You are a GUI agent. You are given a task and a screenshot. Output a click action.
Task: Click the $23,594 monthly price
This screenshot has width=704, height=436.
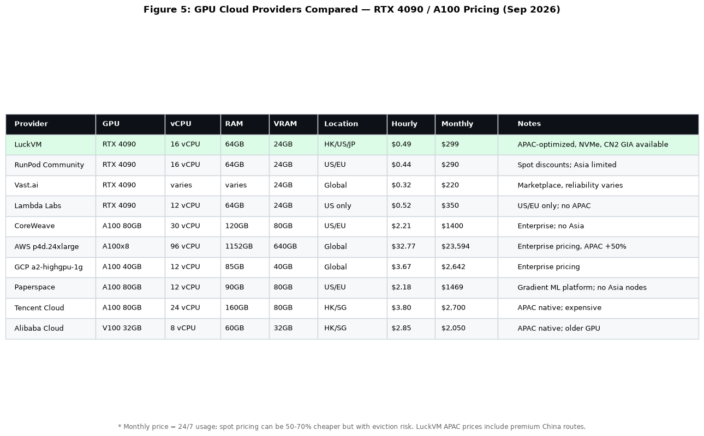tap(467, 247)
